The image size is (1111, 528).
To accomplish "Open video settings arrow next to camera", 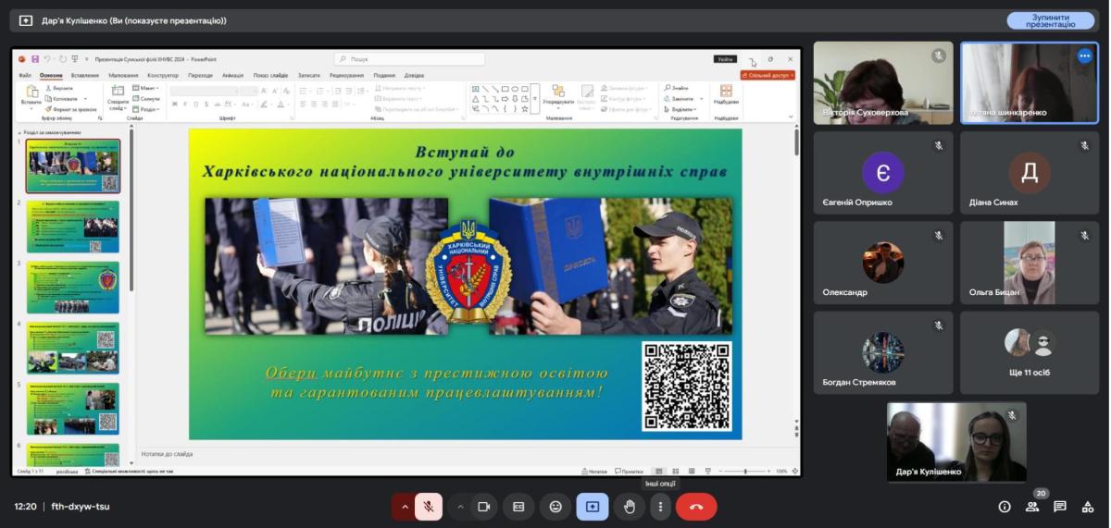I will 460,507.
